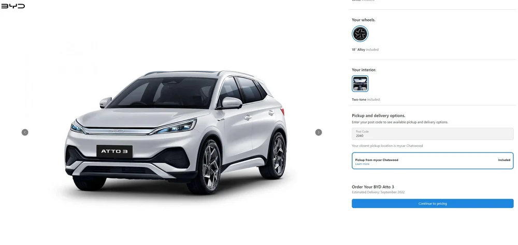This screenshot has width=518, height=245.
Task: Click the "18" Alloy included" label
Action: coord(365,50)
